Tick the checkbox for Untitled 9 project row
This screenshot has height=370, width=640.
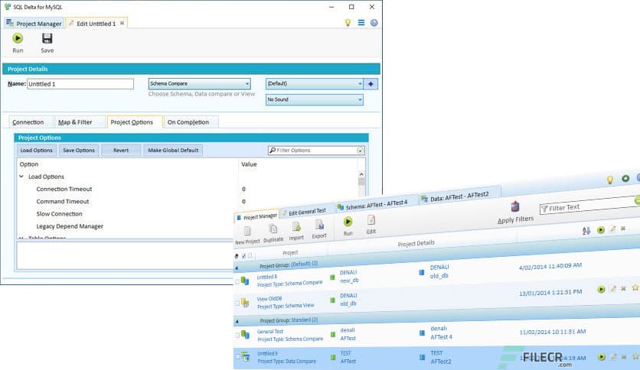(x=237, y=356)
